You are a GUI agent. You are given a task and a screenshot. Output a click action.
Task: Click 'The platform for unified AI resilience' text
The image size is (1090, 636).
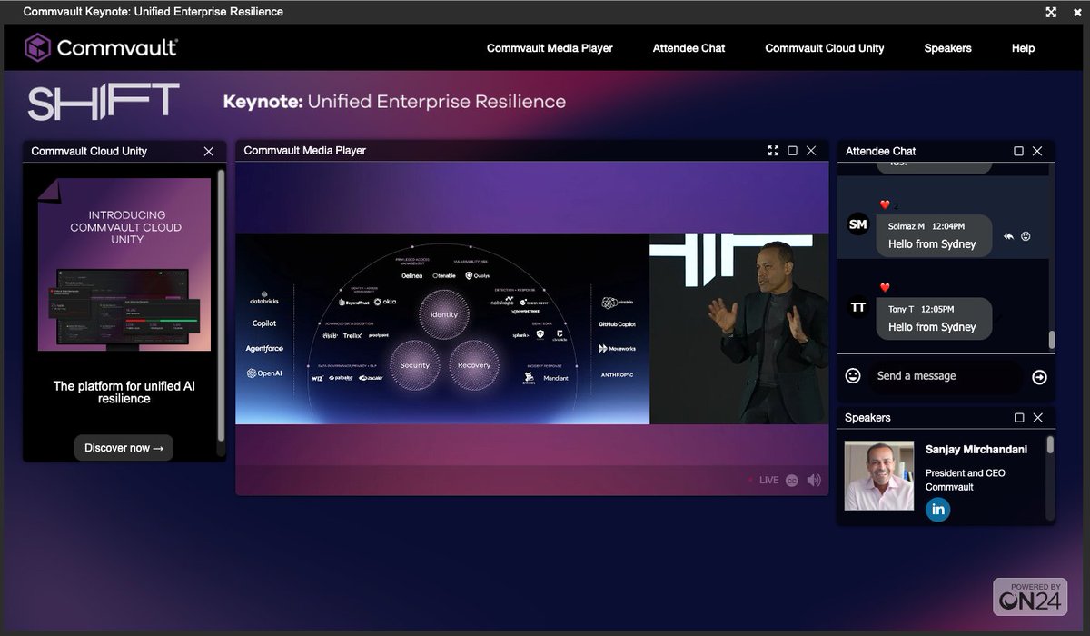tap(124, 393)
